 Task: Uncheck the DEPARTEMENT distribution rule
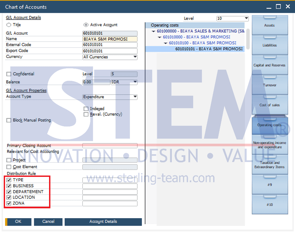[x=9, y=192]
